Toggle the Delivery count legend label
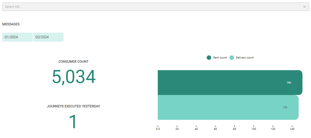The width and height of the screenshot is (311, 138). 245,58
